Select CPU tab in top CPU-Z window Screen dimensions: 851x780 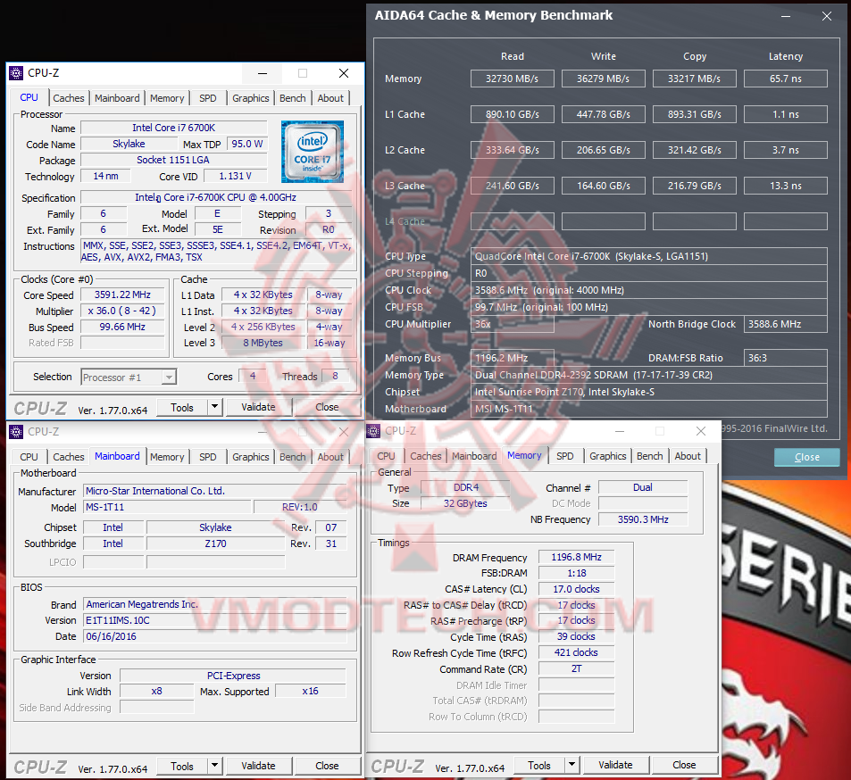coord(29,97)
